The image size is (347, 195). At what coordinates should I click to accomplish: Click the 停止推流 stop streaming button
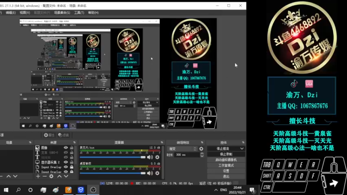[223, 149]
